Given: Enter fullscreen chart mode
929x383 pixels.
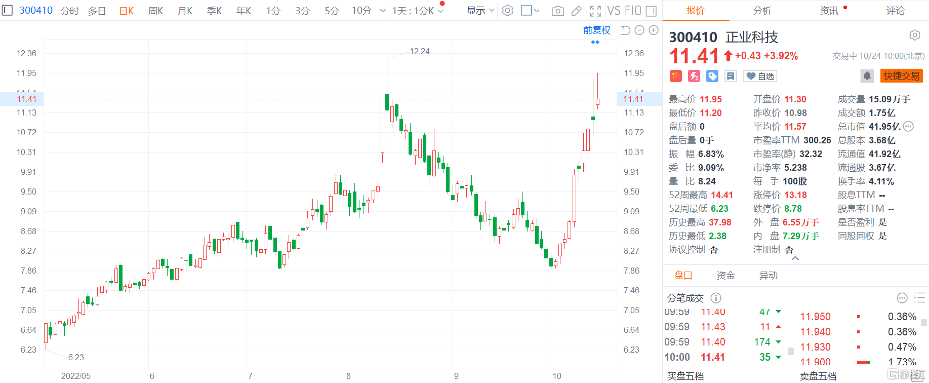Looking at the screenshot, I should [595, 11].
